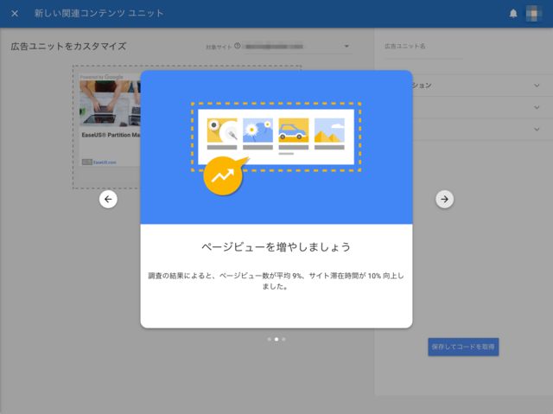Viewport: 553px width, 414px height.
Task: Open the notifications bell
Action: pyautogui.click(x=513, y=14)
